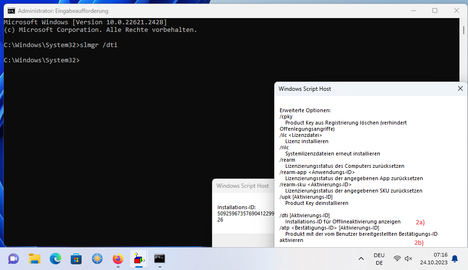The width and height of the screenshot is (468, 270).
Task: Maximize the Eingabeaufforderung window
Action: tap(435, 11)
